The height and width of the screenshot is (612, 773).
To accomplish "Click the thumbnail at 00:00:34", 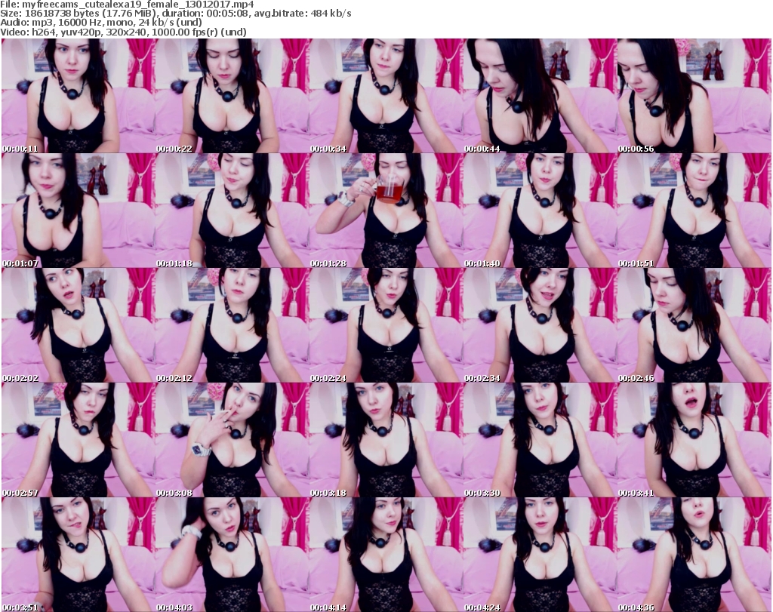I will (x=386, y=96).
